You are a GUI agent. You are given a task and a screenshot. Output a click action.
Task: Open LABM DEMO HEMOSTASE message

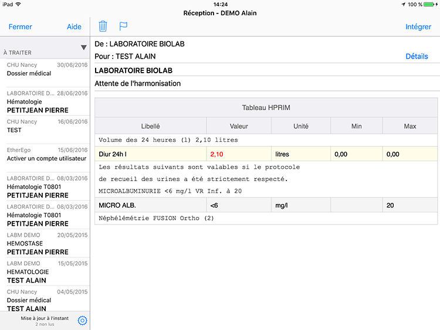45,243
